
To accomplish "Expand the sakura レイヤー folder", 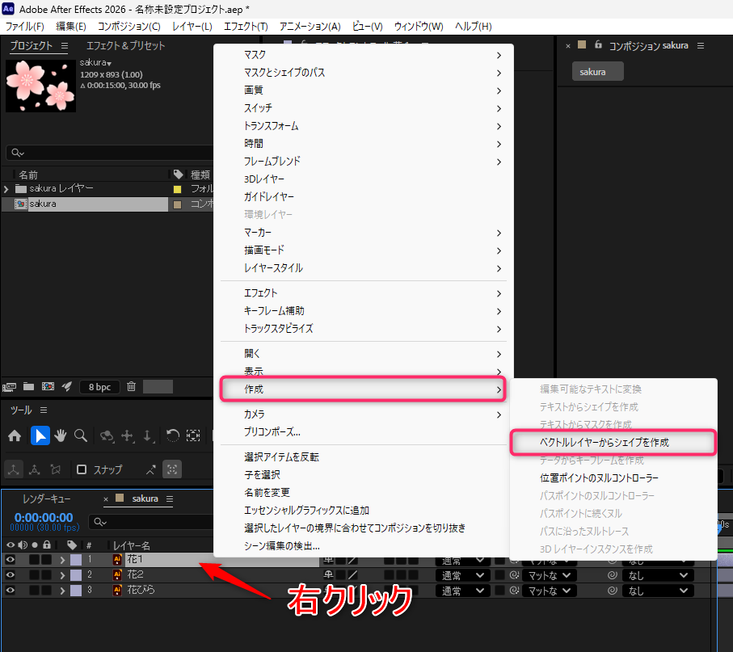I will 6,189.
